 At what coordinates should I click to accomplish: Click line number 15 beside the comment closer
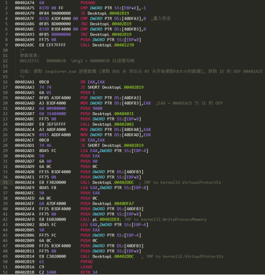[5, 76]
